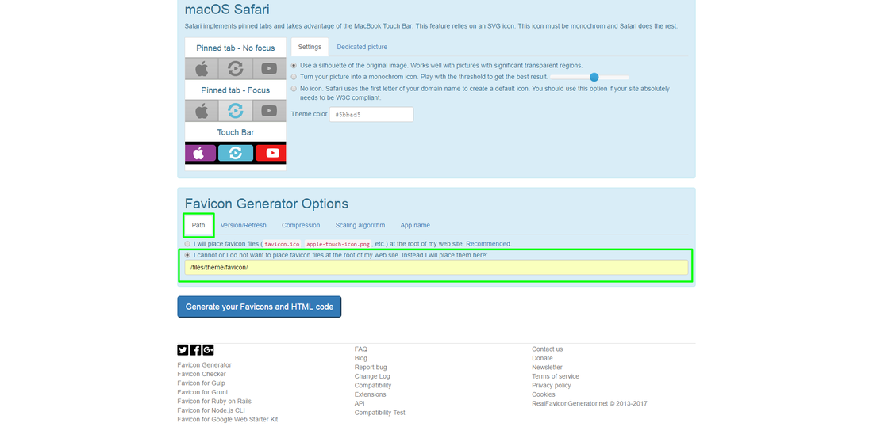Click Apple icon in Pinned tab Focus preview
Screen dimensions: 873x442
click(x=202, y=111)
